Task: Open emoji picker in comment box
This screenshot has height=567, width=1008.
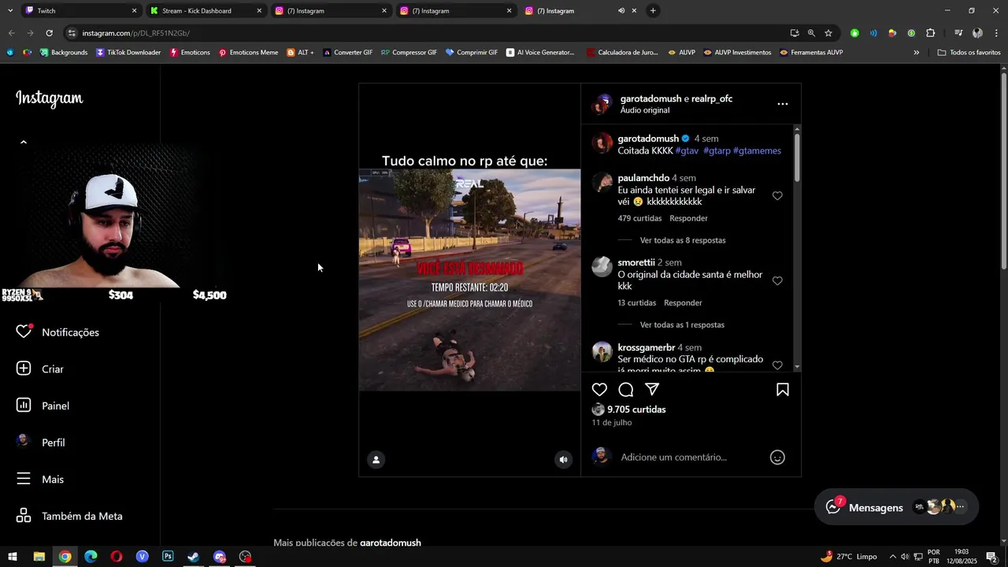Action: click(777, 458)
